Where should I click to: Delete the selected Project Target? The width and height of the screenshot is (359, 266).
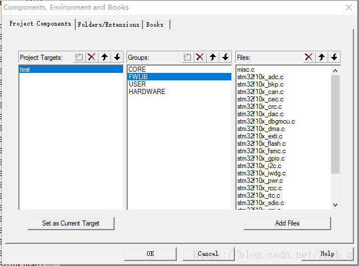(x=92, y=57)
